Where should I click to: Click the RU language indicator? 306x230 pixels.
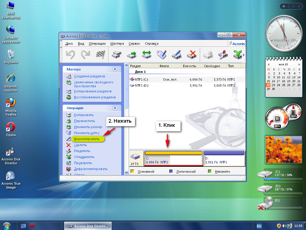[259, 226]
